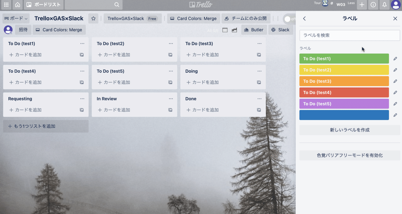
Task: Open the Slack power-up
Action: pos(280,30)
